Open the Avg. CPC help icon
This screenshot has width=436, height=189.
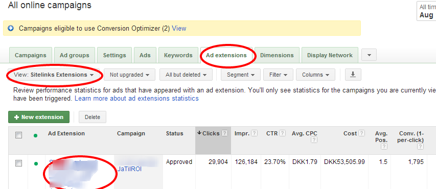(x=314, y=140)
